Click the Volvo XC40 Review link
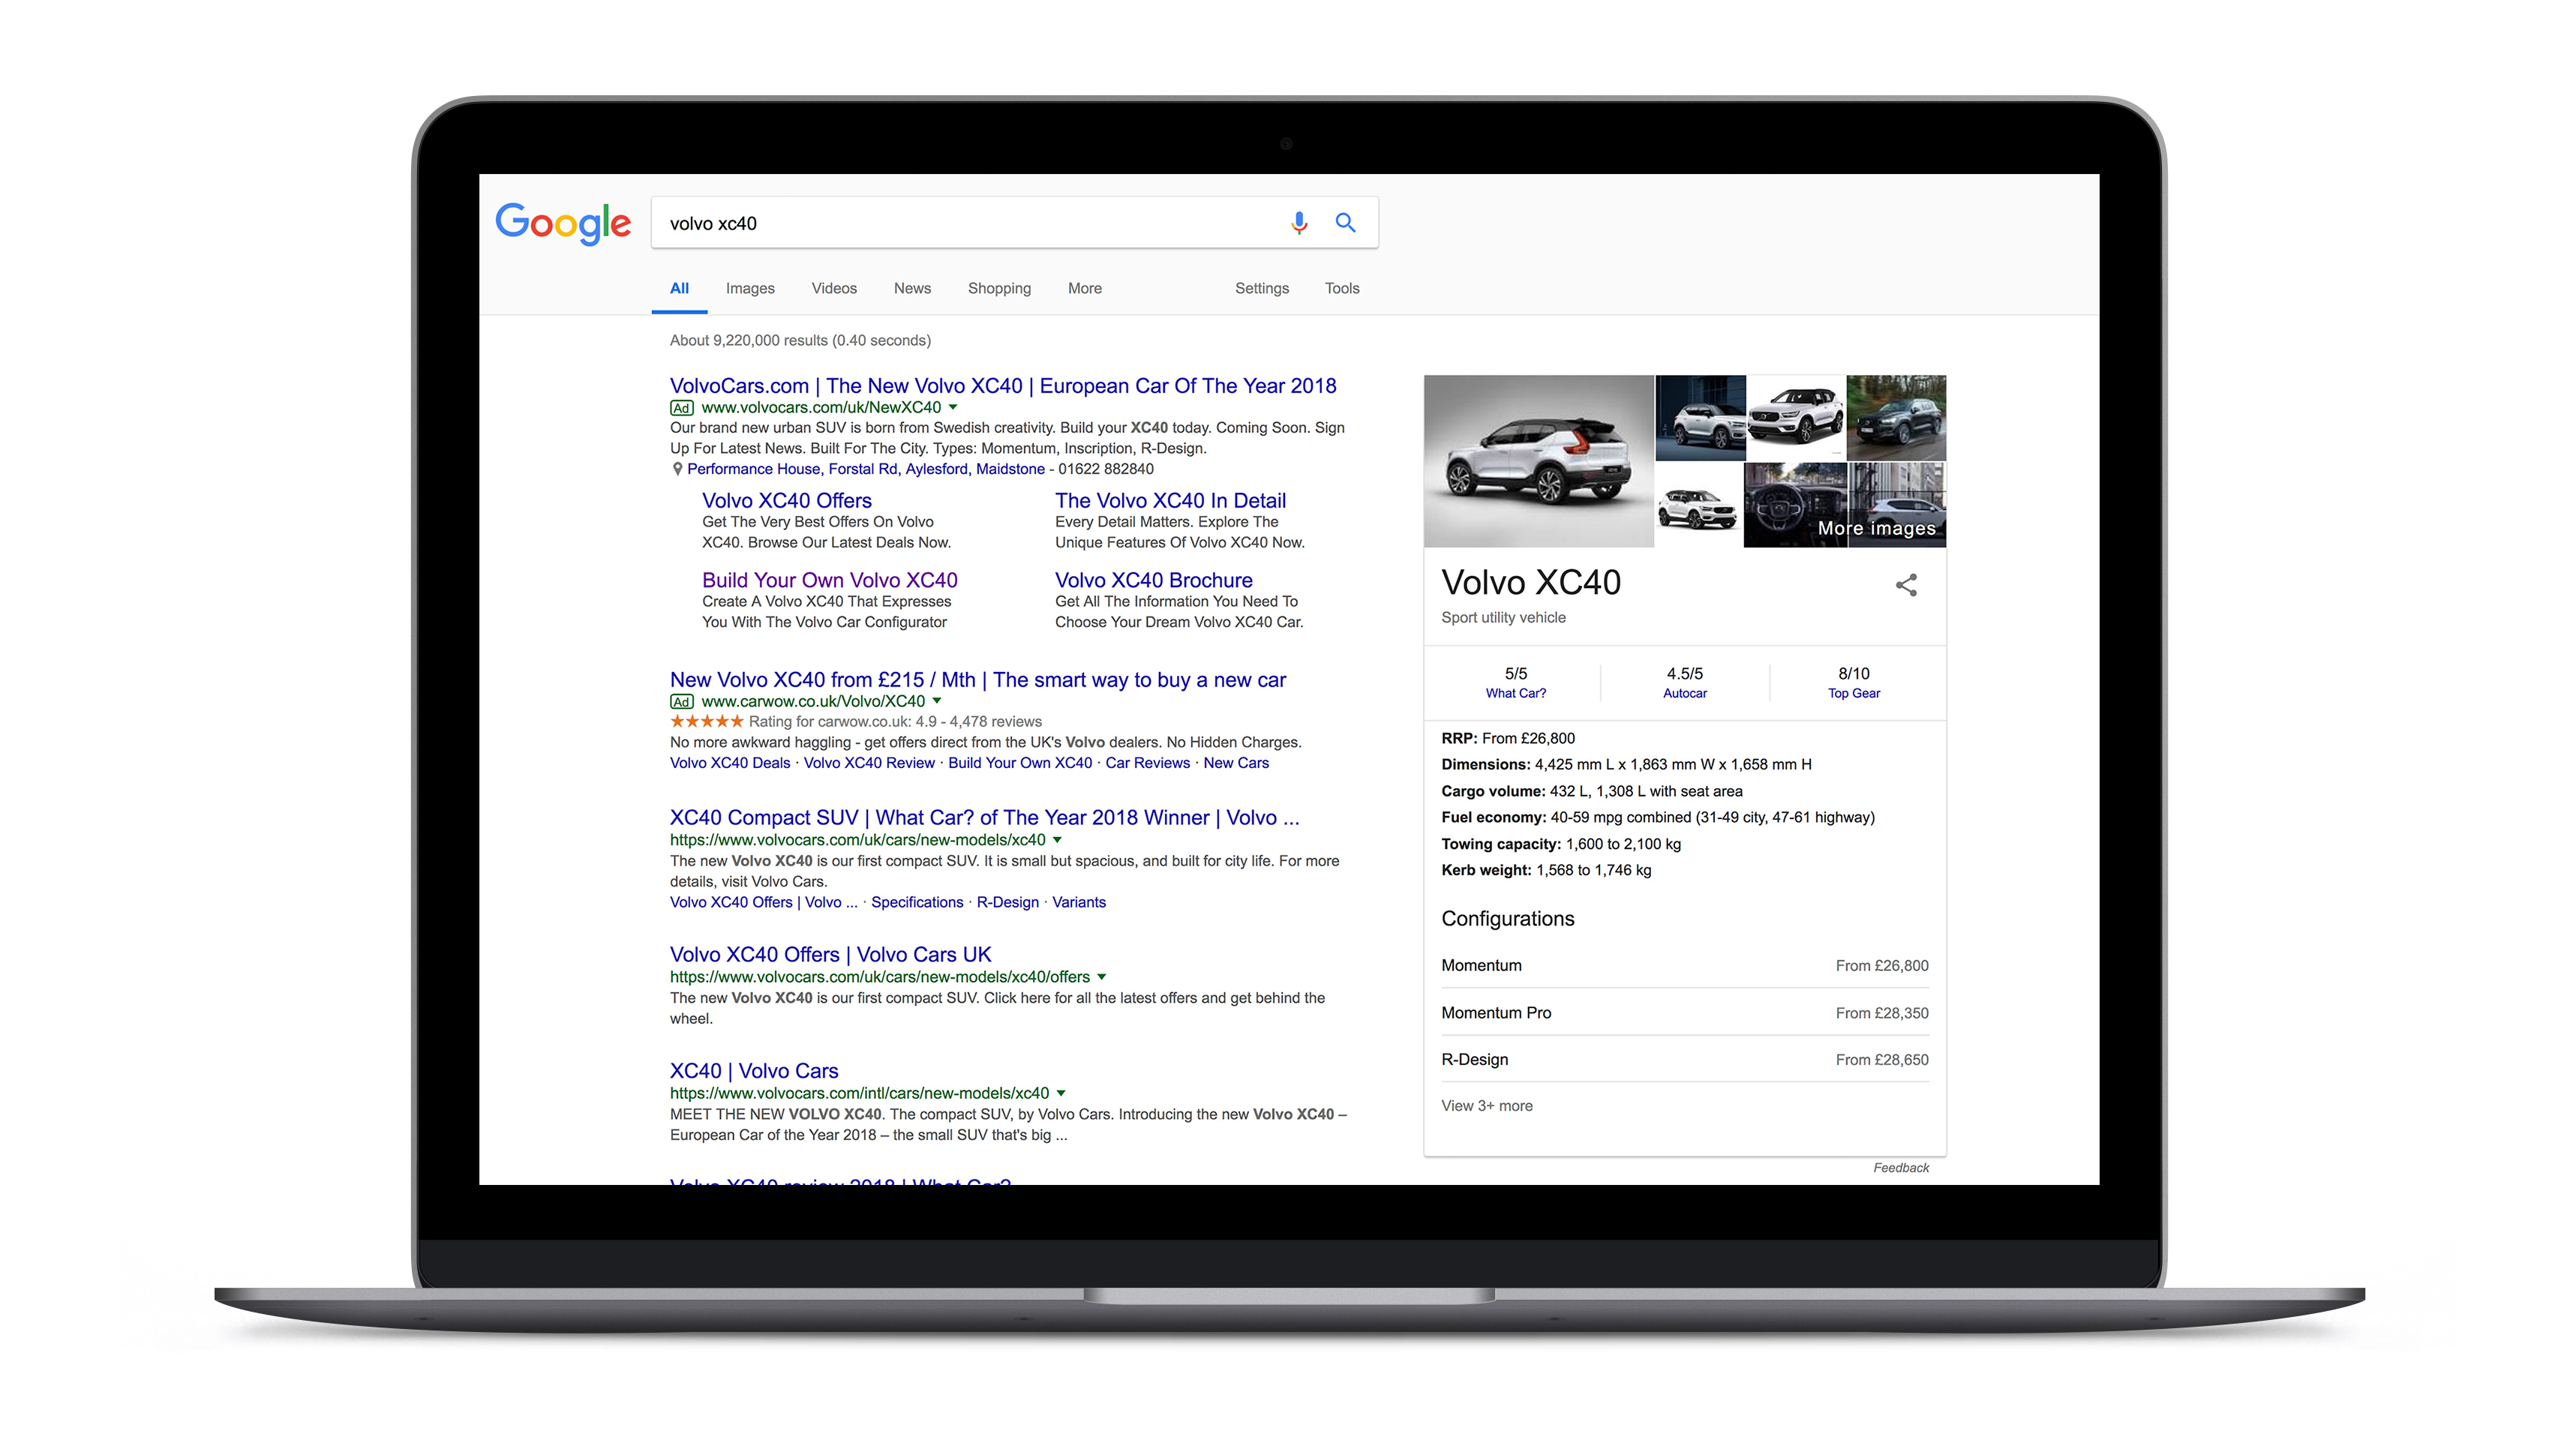Image resolution: width=2576 pixels, height=1455 pixels. click(x=869, y=763)
